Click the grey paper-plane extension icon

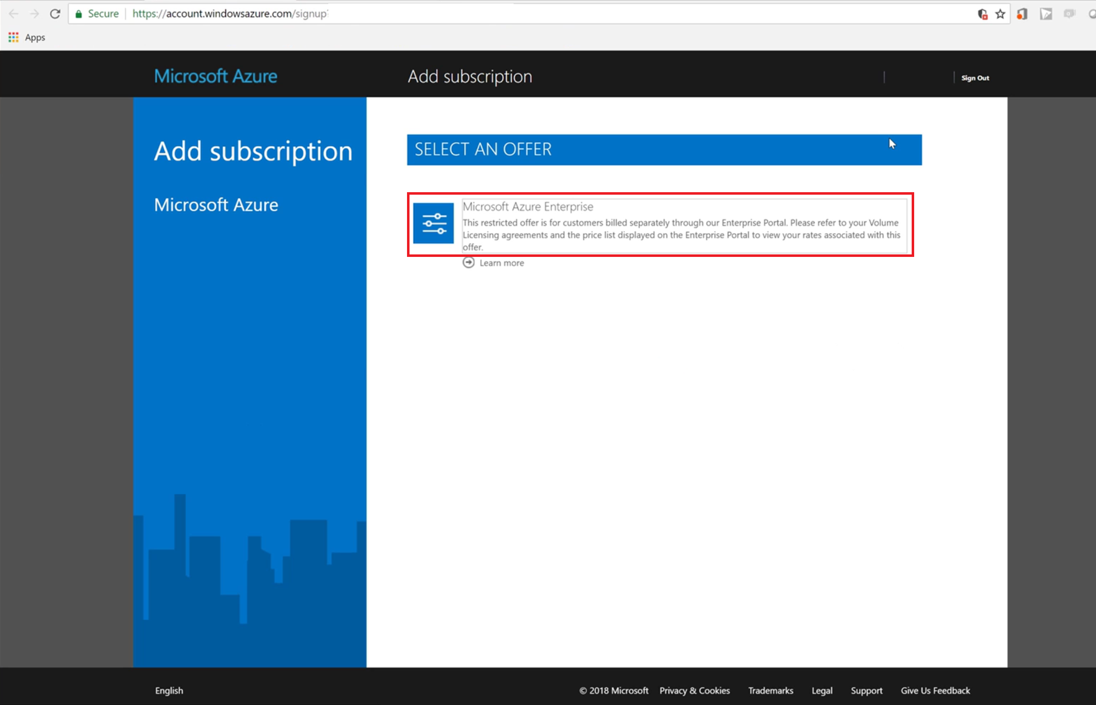[1046, 14]
